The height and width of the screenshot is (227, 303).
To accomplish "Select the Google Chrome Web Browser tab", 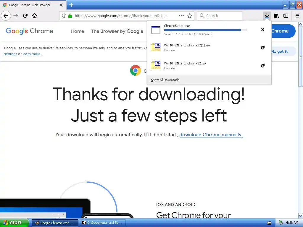I will [x=33, y=5].
